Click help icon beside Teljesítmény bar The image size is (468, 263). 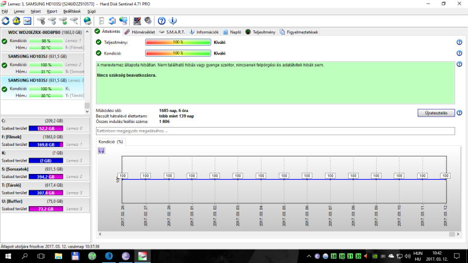pos(459,42)
